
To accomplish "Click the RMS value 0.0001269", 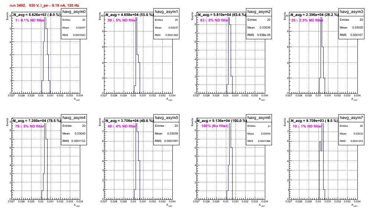I will (172, 35).
